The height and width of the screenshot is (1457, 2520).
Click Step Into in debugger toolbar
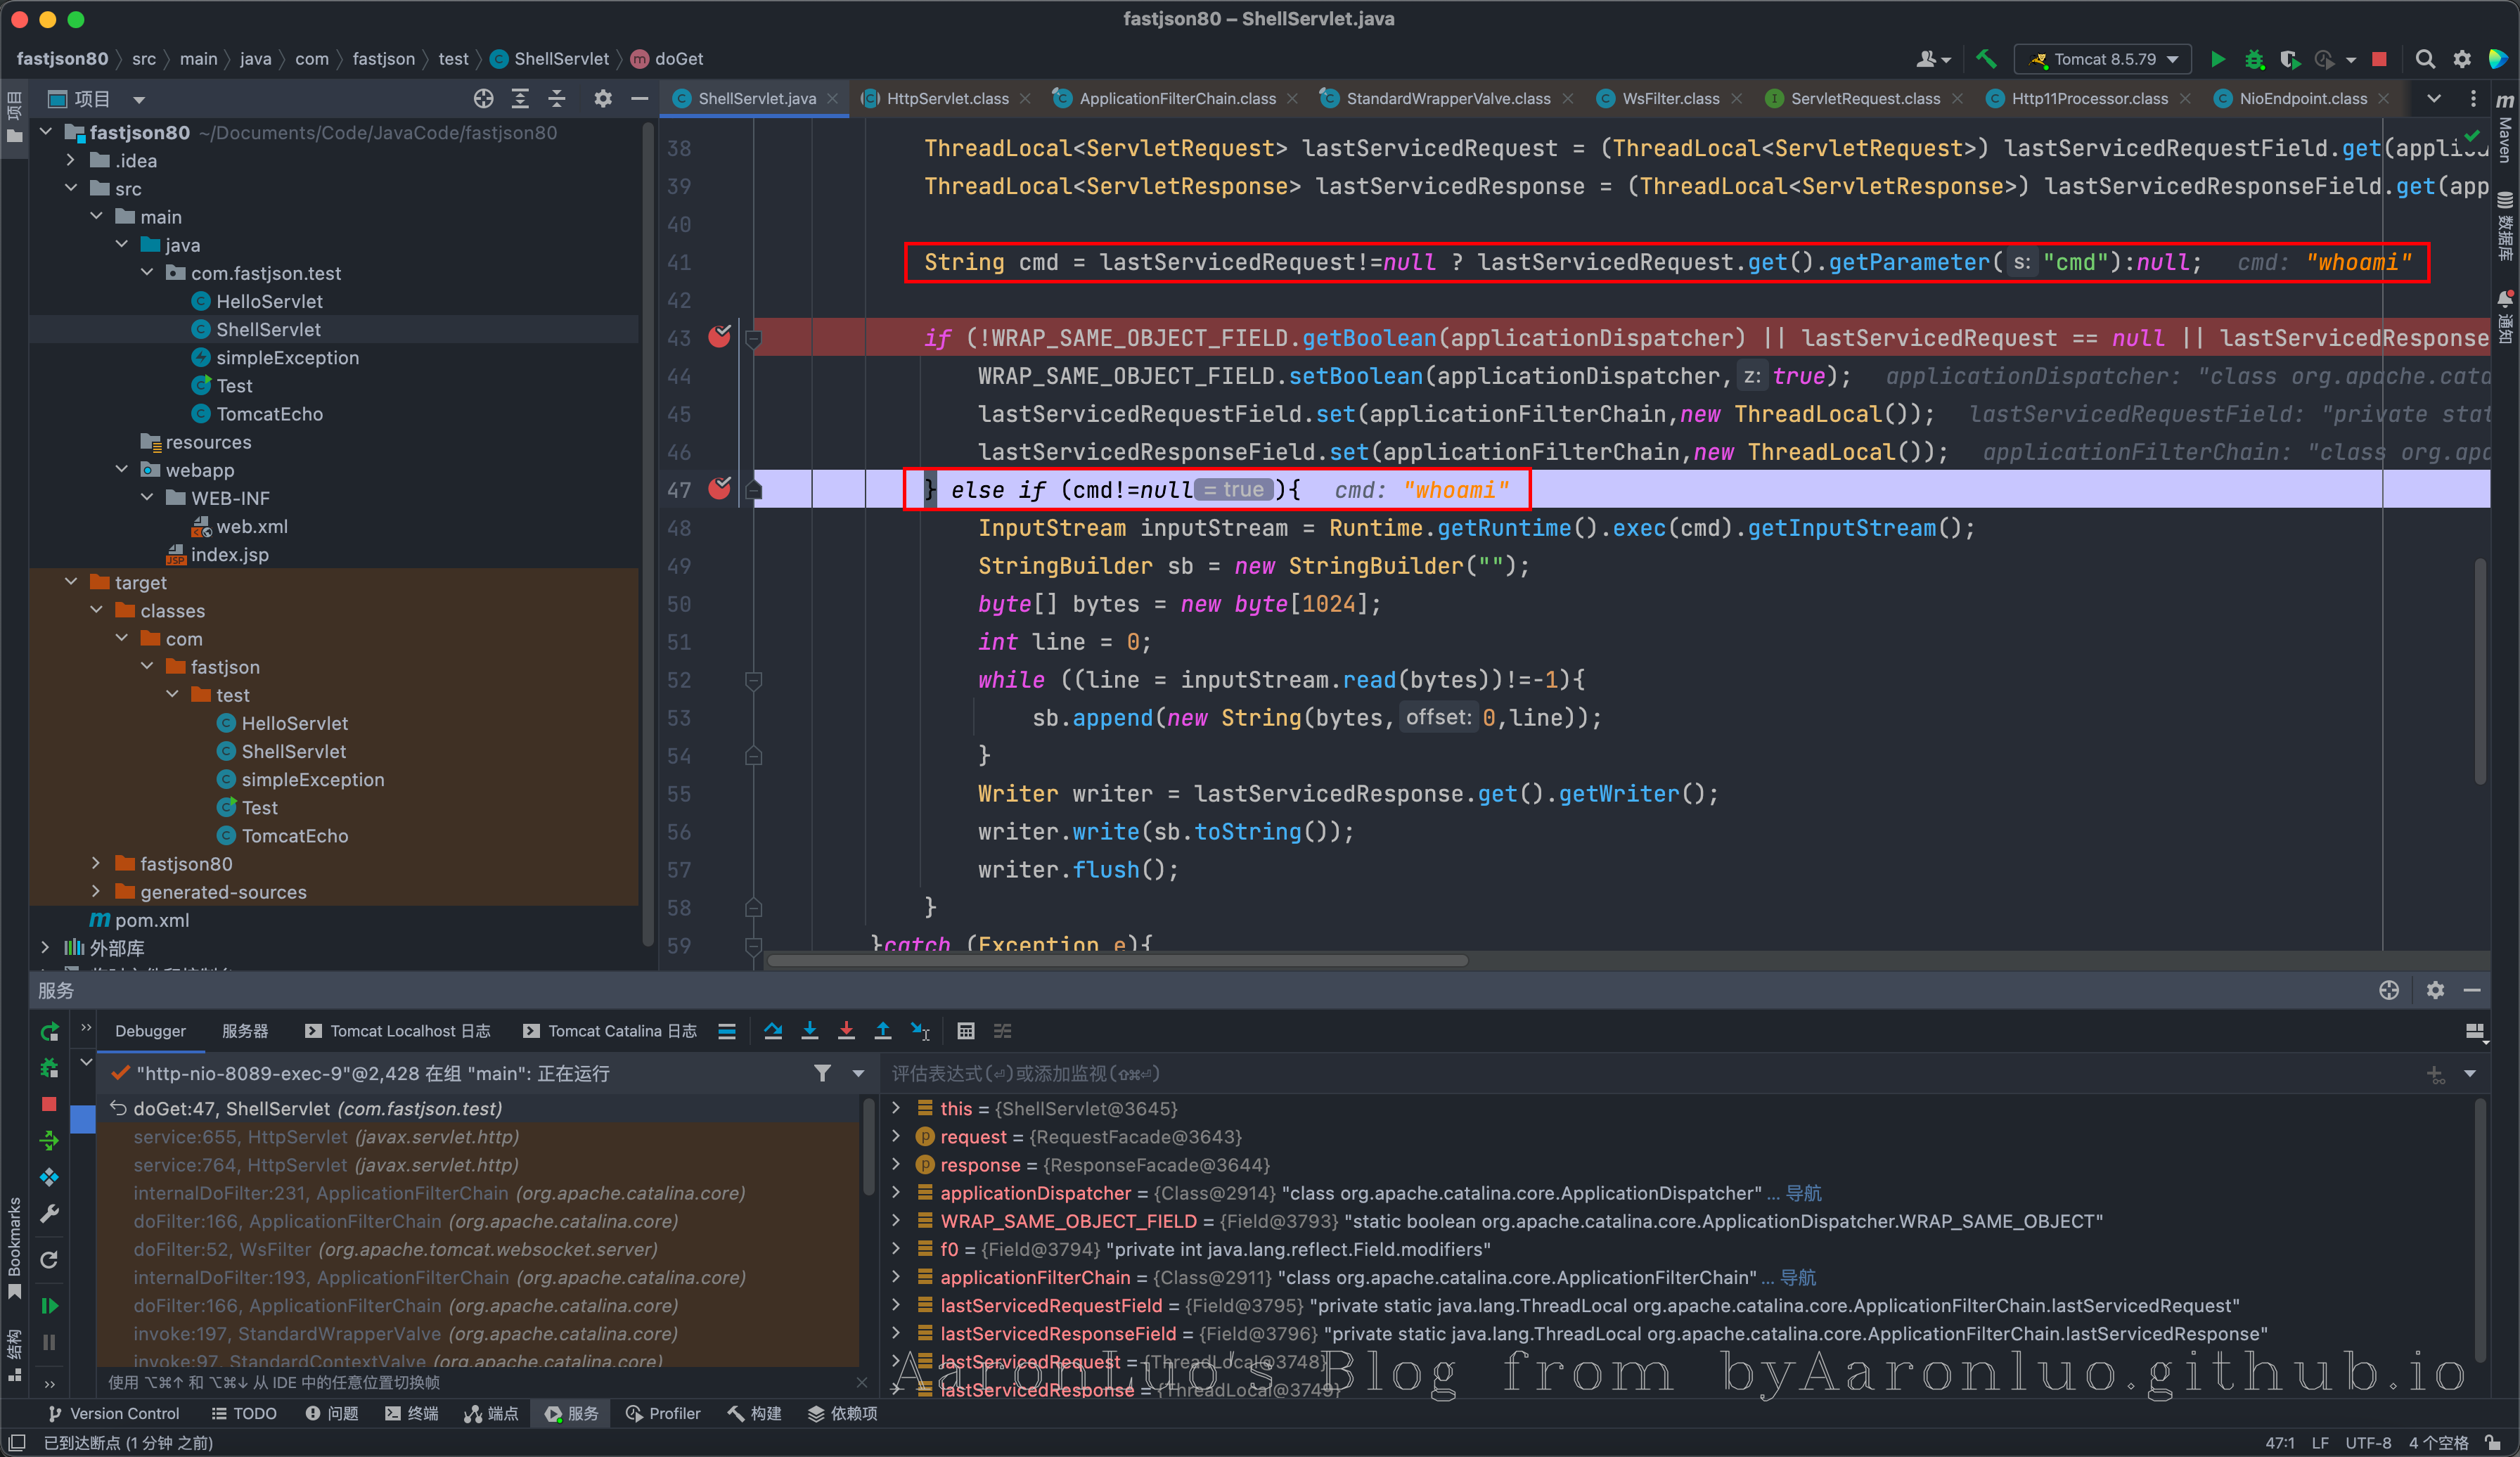coord(810,1031)
